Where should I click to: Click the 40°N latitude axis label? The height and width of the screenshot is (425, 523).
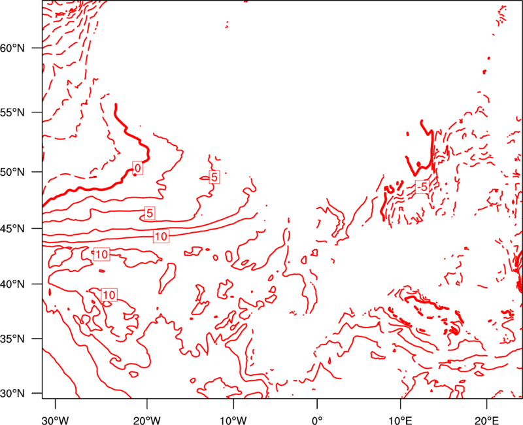12,284
